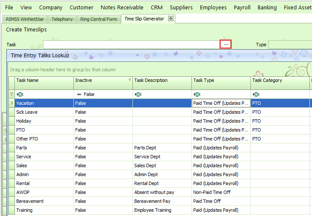The height and width of the screenshot is (216, 312).
Task: Open the Banking menu
Action: click(267, 7)
